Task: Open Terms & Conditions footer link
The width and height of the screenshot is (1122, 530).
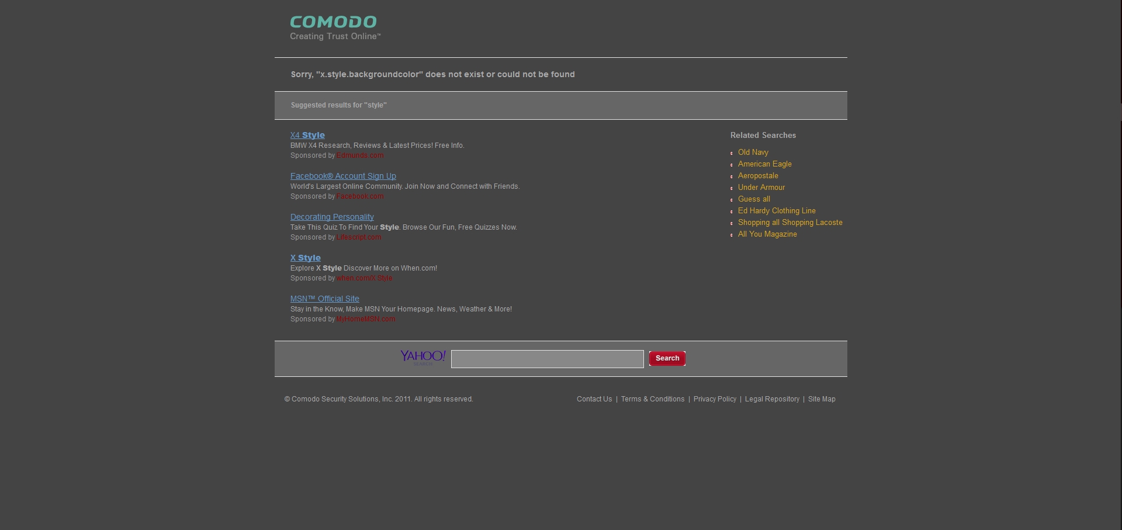Action: point(653,399)
